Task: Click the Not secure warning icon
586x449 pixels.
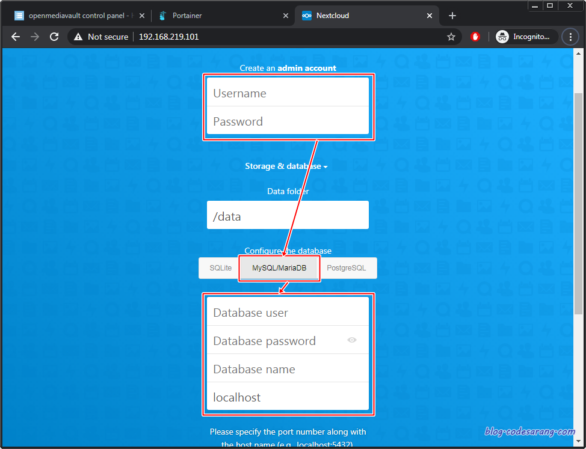Action: [78, 37]
